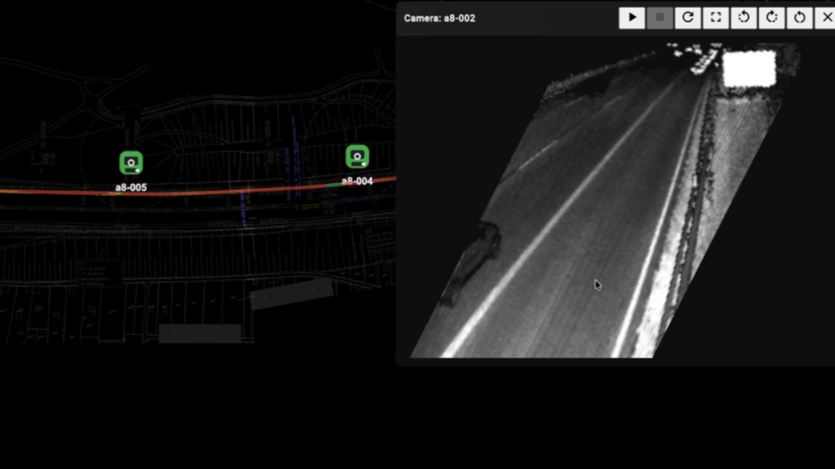Click the a8-004 label under marker
This screenshot has width=835, height=469.
tap(357, 181)
